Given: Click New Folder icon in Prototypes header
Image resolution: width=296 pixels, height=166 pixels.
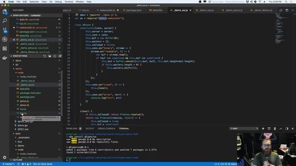Looking at the screenshot, I should click(x=49, y=56).
